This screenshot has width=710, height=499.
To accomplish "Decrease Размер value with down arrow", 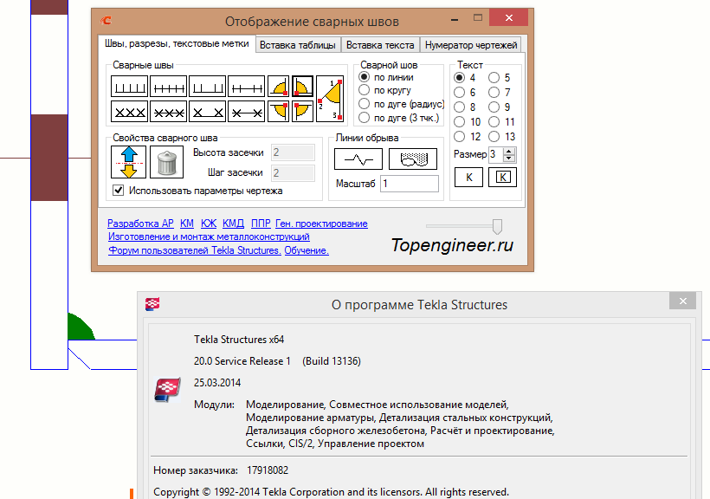I will pos(509,159).
